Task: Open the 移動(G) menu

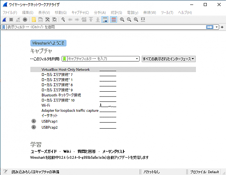Action: click(x=61, y=13)
